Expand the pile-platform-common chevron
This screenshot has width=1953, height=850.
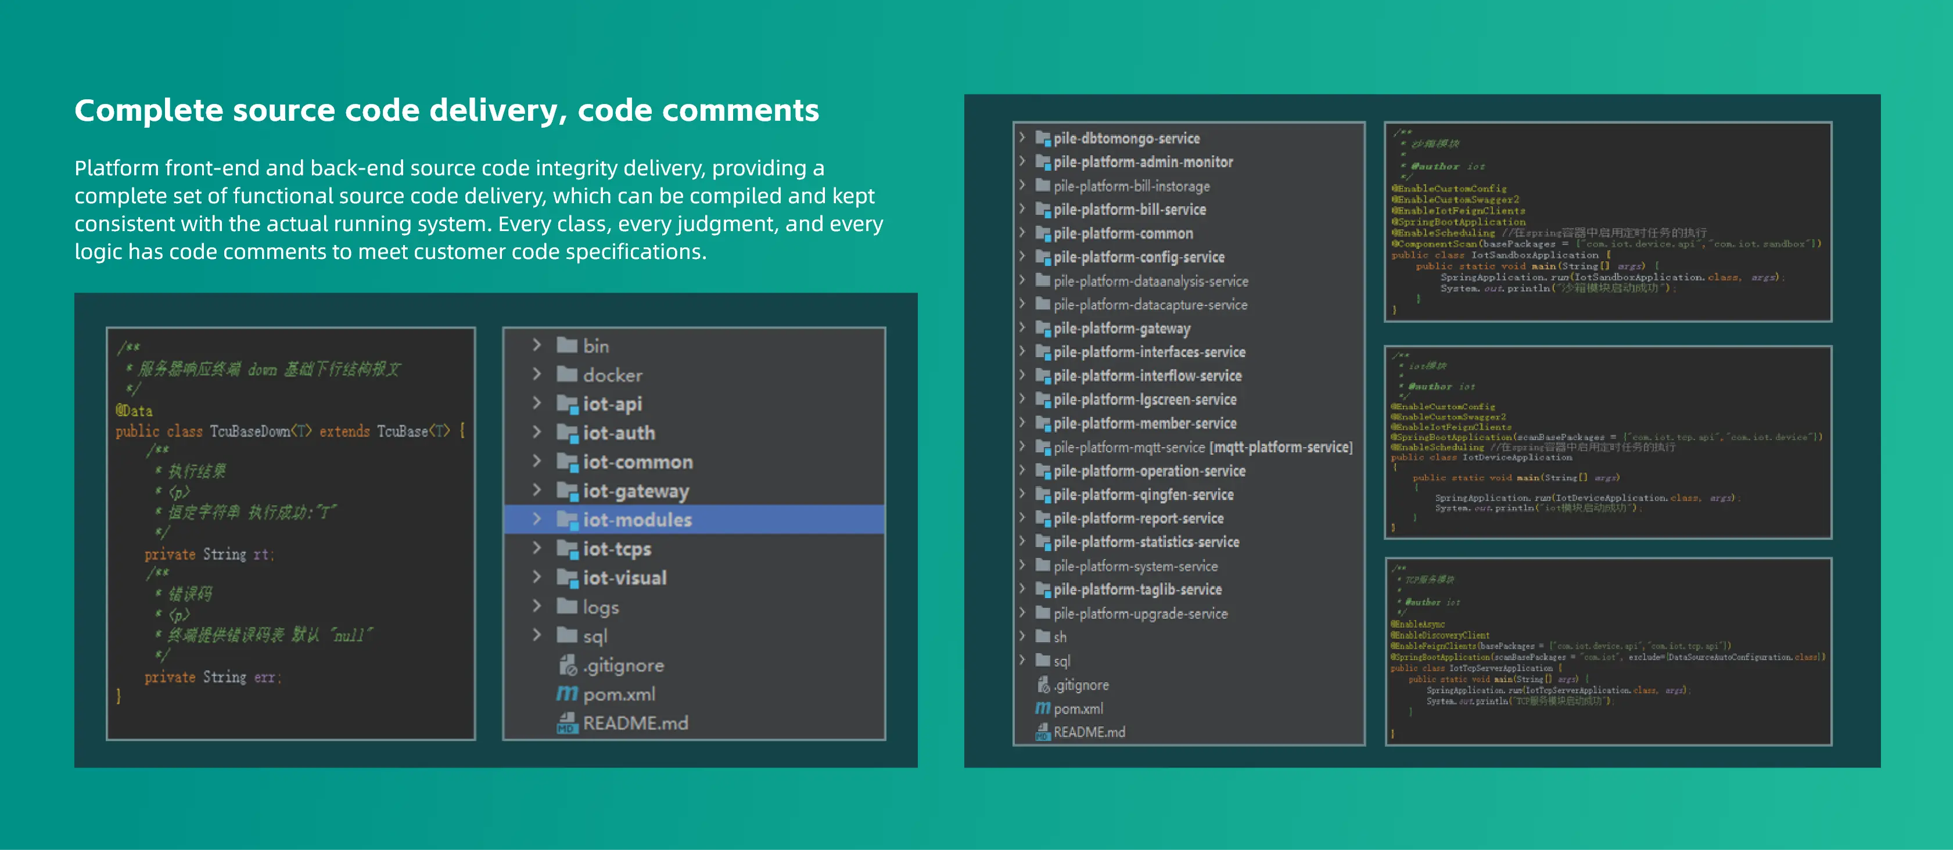coord(1022,233)
